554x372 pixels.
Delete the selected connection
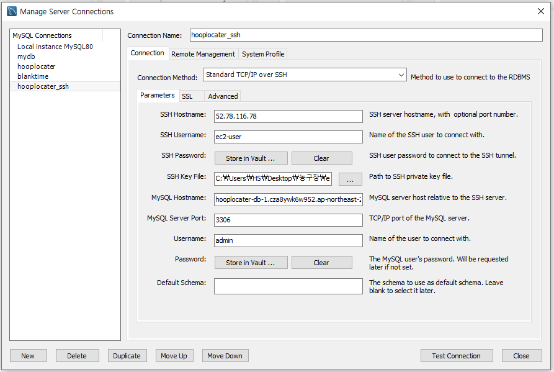tap(77, 356)
